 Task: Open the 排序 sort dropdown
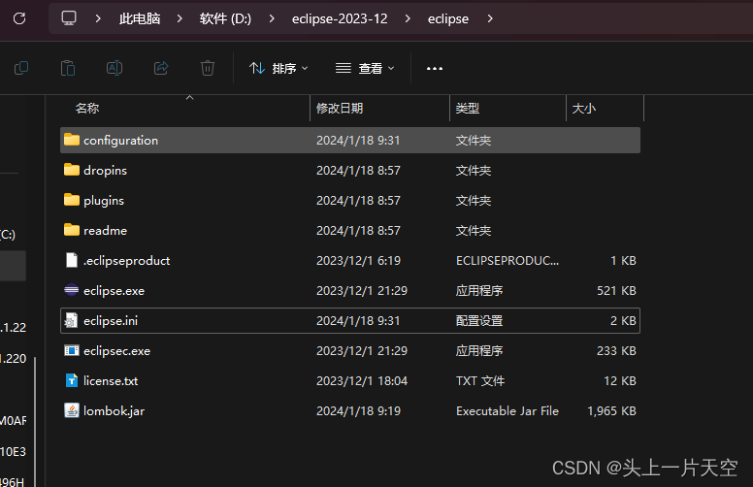(278, 68)
